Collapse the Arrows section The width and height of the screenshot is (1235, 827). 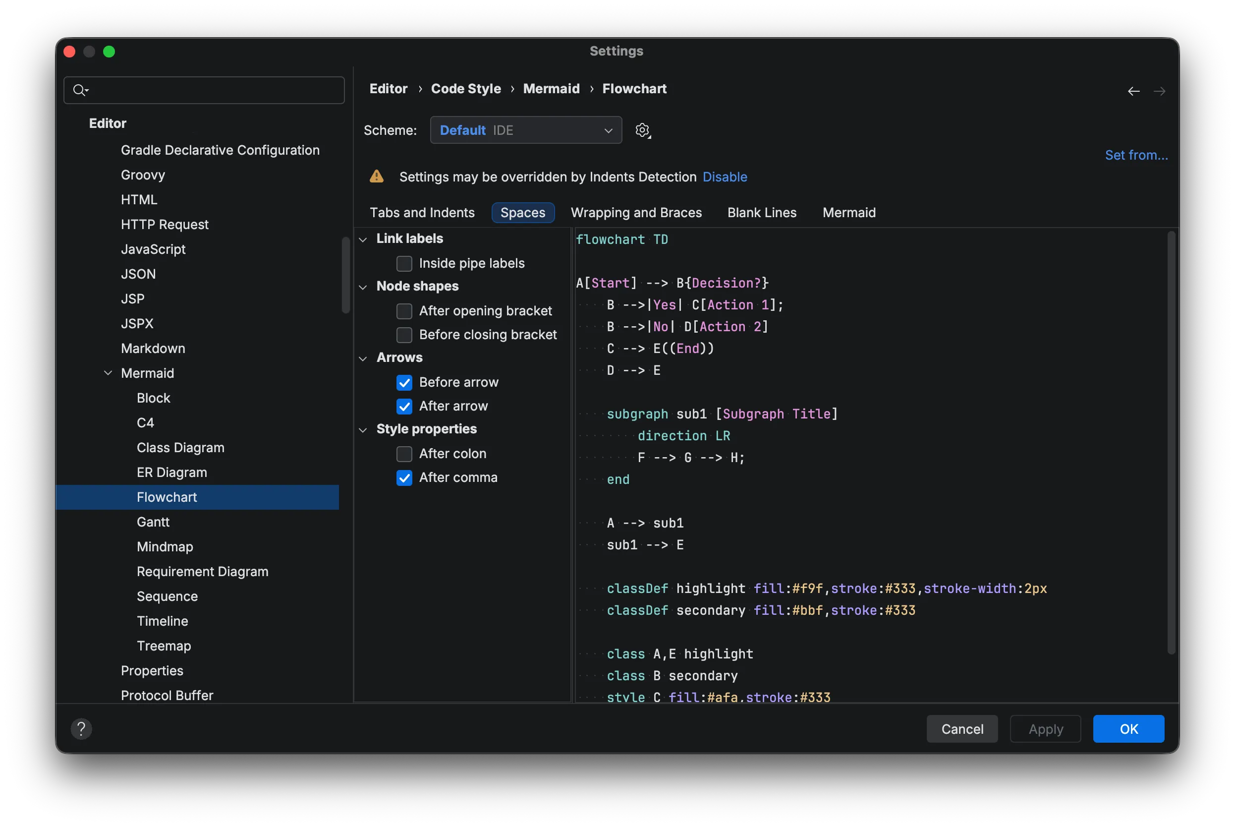363,358
